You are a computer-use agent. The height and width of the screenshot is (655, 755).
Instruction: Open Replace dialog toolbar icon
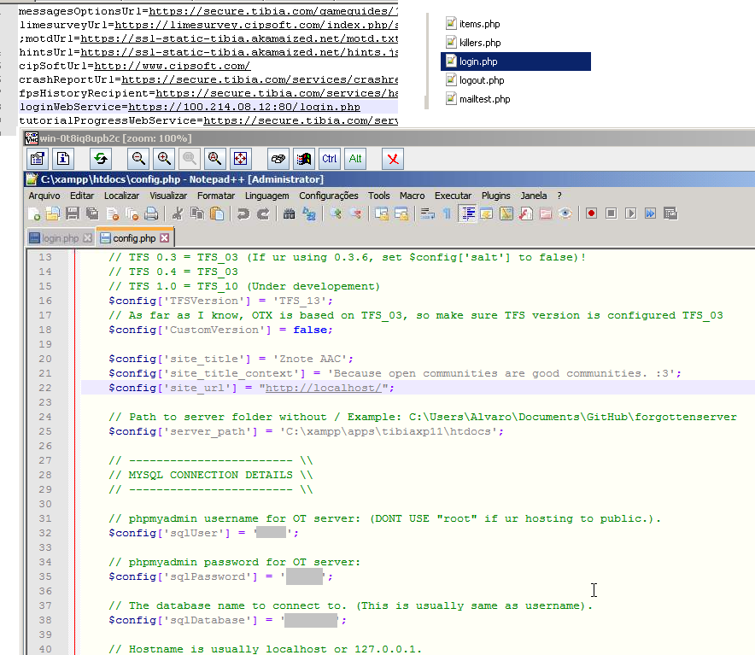pos(308,213)
